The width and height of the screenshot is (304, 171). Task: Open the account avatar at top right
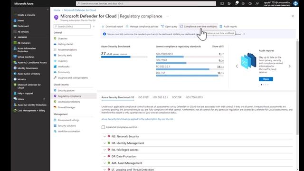tap(295, 3)
